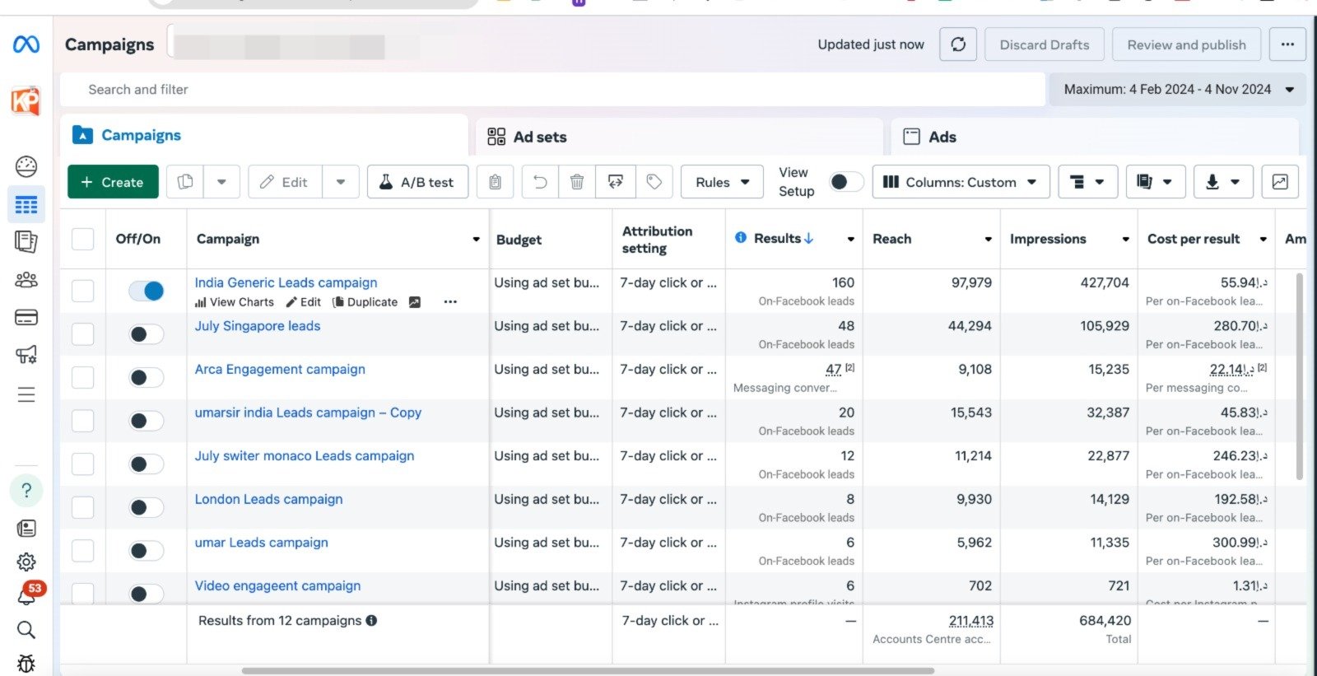Open the A/B test tool
The image size is (1317, 676).
coord(417,182)
